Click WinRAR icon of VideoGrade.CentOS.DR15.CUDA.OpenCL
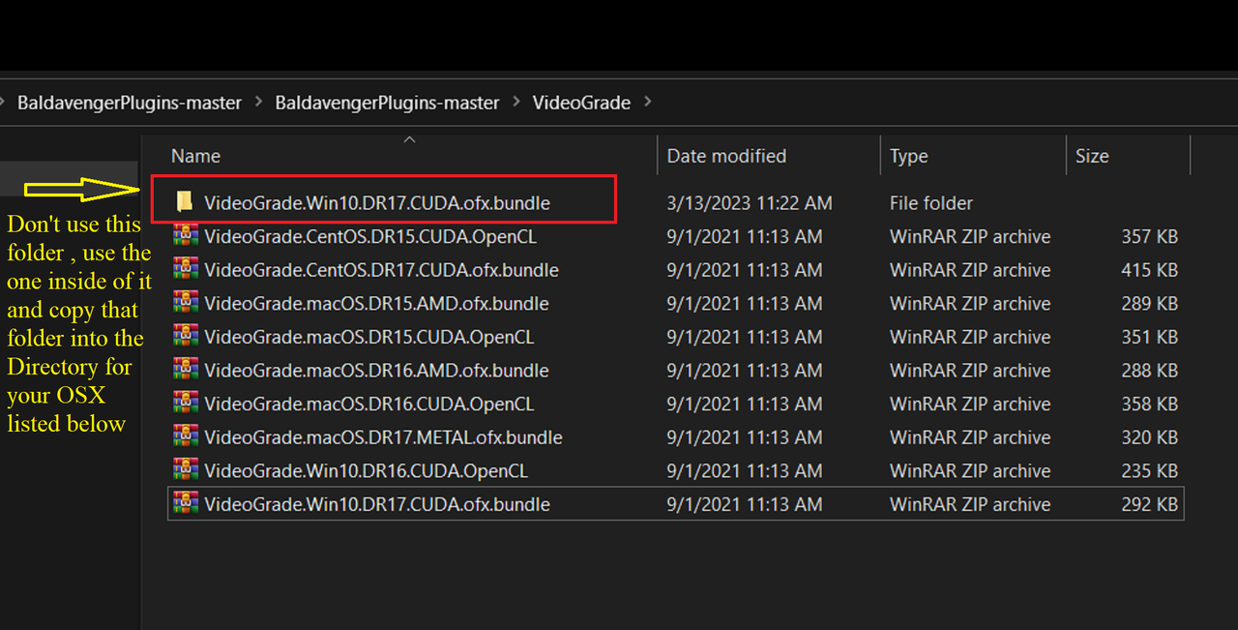1238x630 pixels. 186,236
